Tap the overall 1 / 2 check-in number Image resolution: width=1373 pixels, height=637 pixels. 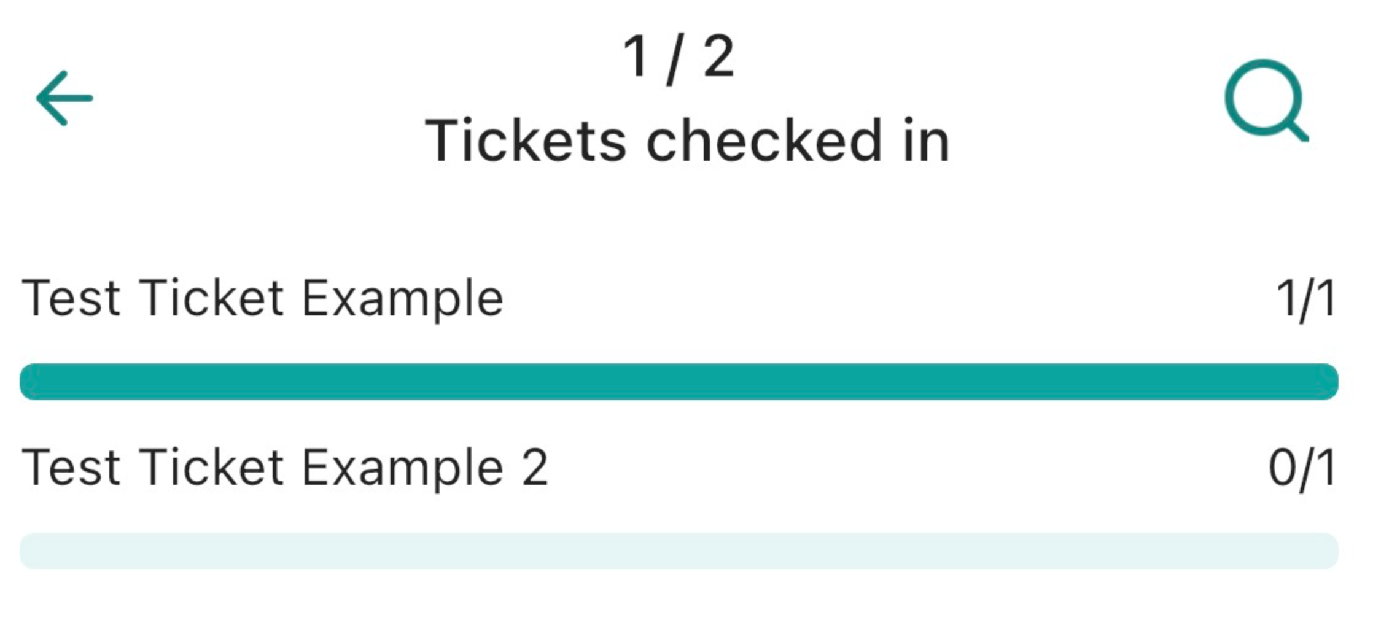point(679,57)
